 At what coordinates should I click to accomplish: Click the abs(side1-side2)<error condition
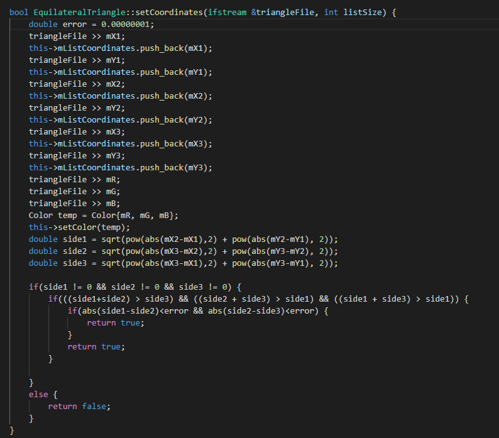(198, 311)
